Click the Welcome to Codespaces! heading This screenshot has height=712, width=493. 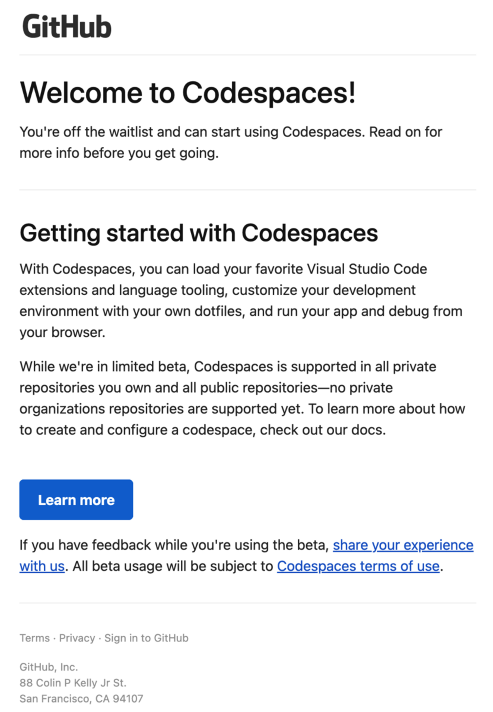point(188,93)
